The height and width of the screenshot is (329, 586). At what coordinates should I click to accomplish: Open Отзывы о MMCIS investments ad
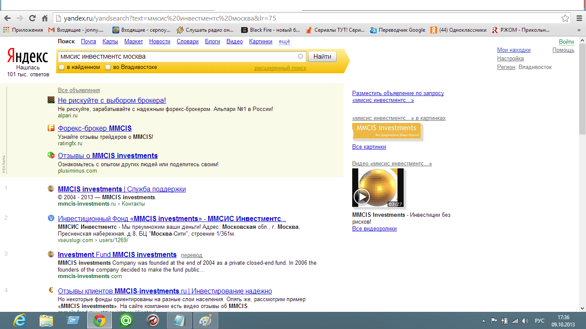click(x=108, y=156)
